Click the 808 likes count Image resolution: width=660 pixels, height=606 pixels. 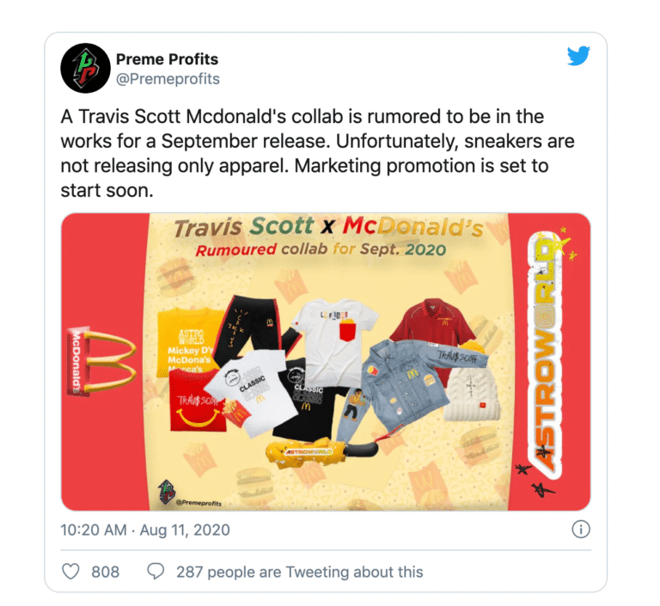[x=105, y=572]
